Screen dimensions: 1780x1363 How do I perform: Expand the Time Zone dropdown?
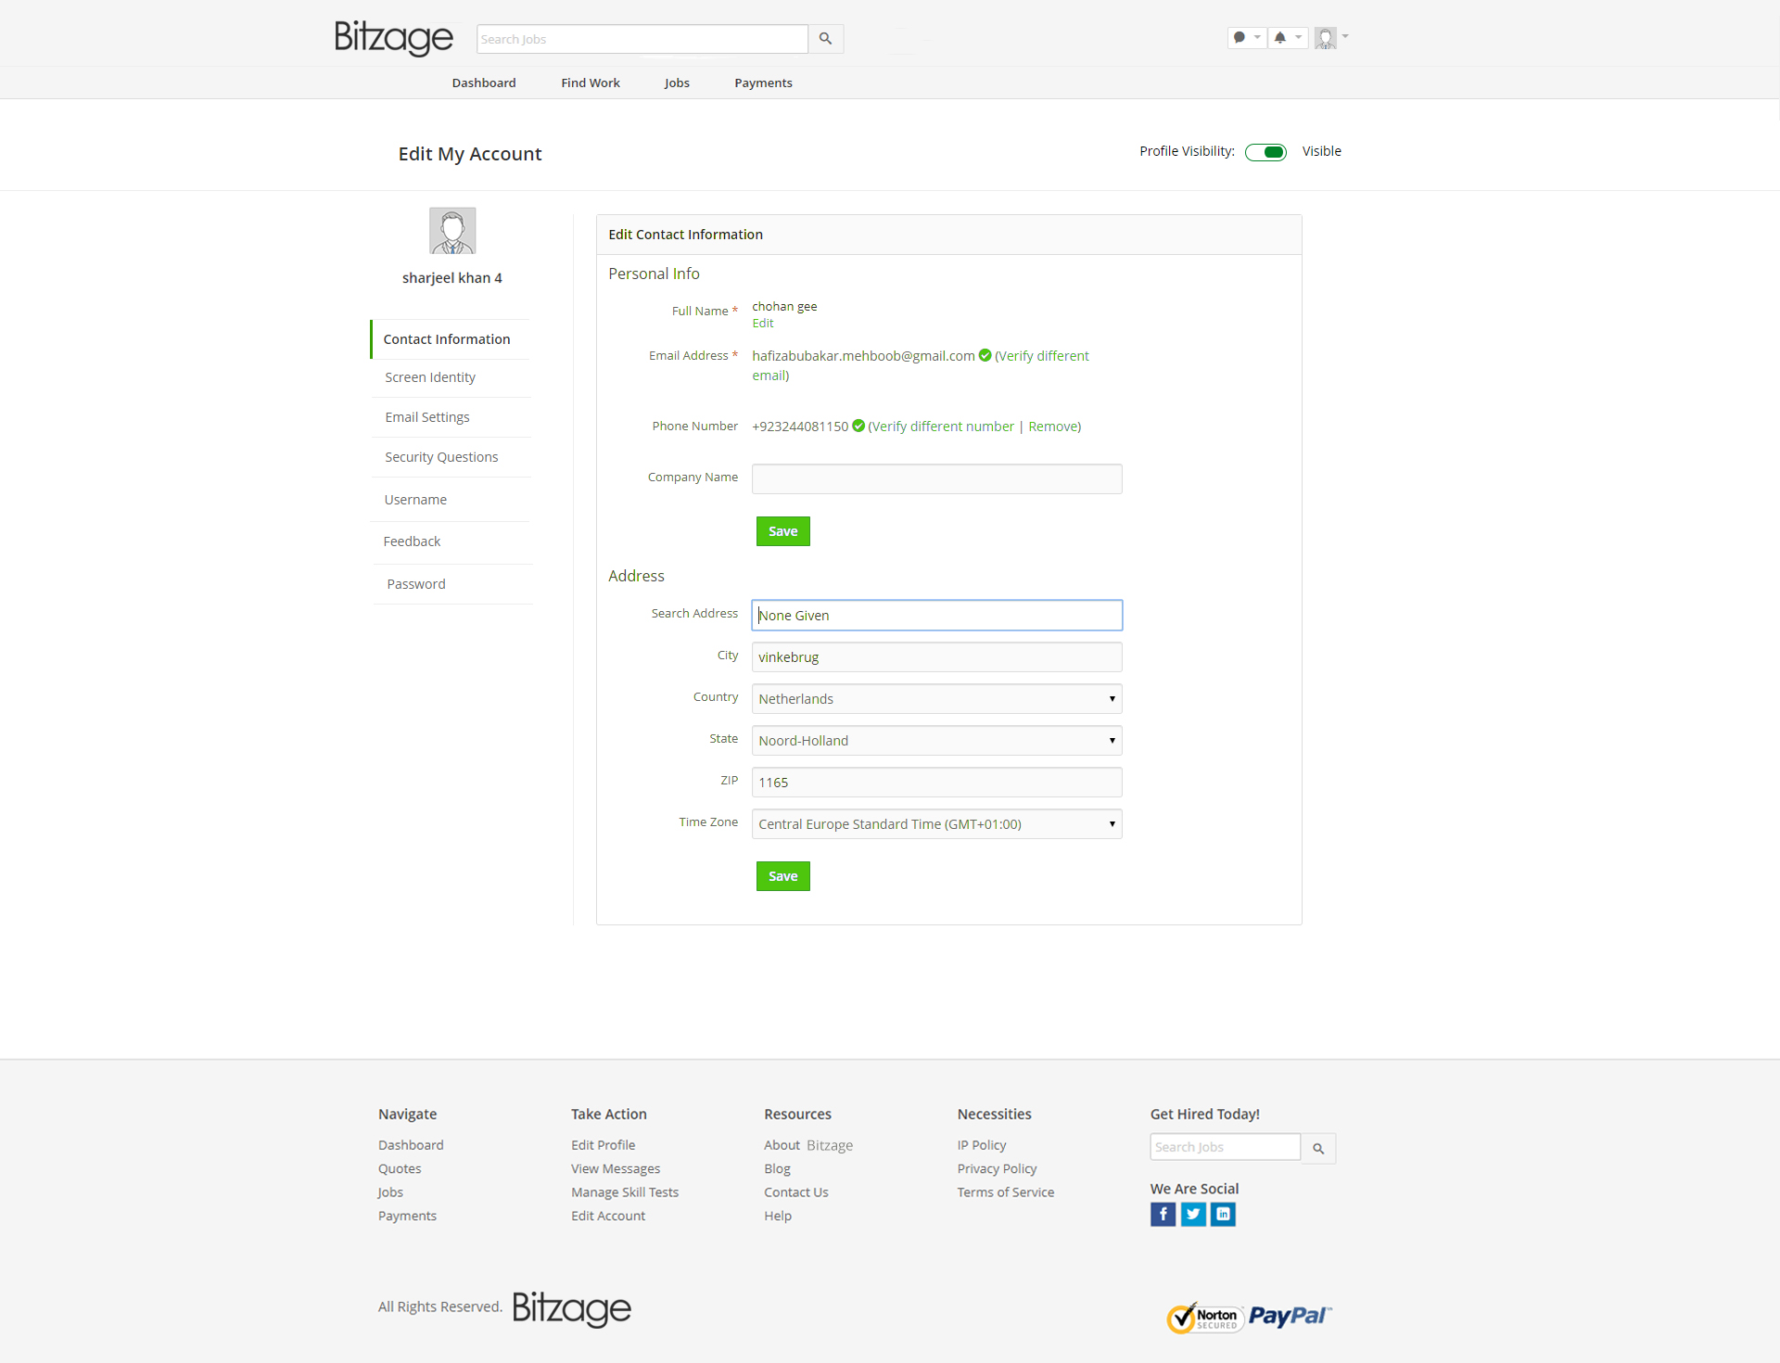936,824
